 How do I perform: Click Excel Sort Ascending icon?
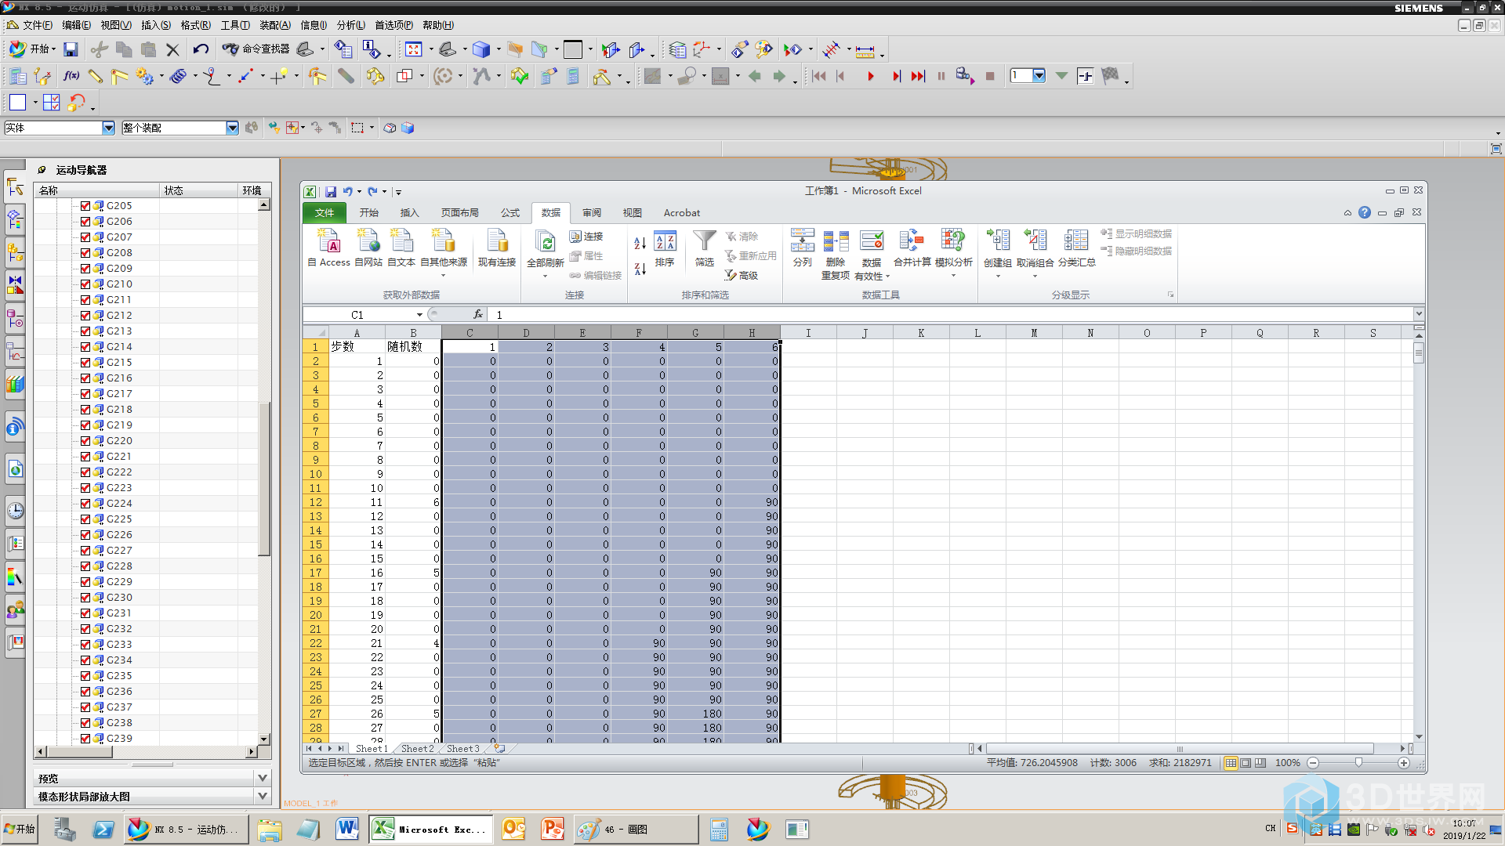(x=640, y=244)
